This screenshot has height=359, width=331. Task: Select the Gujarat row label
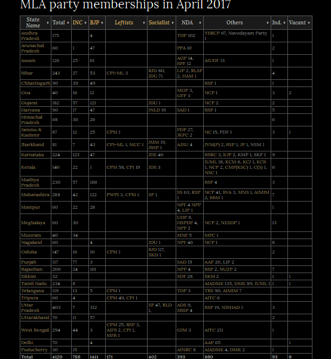[x=35, y=103]
